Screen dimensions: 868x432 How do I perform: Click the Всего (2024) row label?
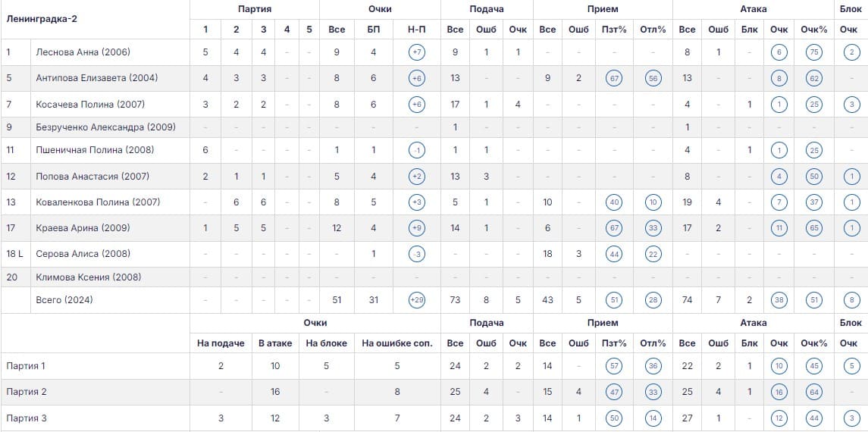point(64,300)
